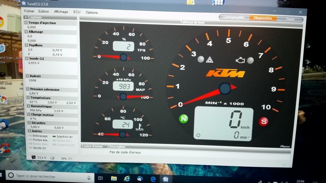Click the Task View taskbar icon
The width and height of the screenshot is (326, 183).
click(x=100, y=178)
